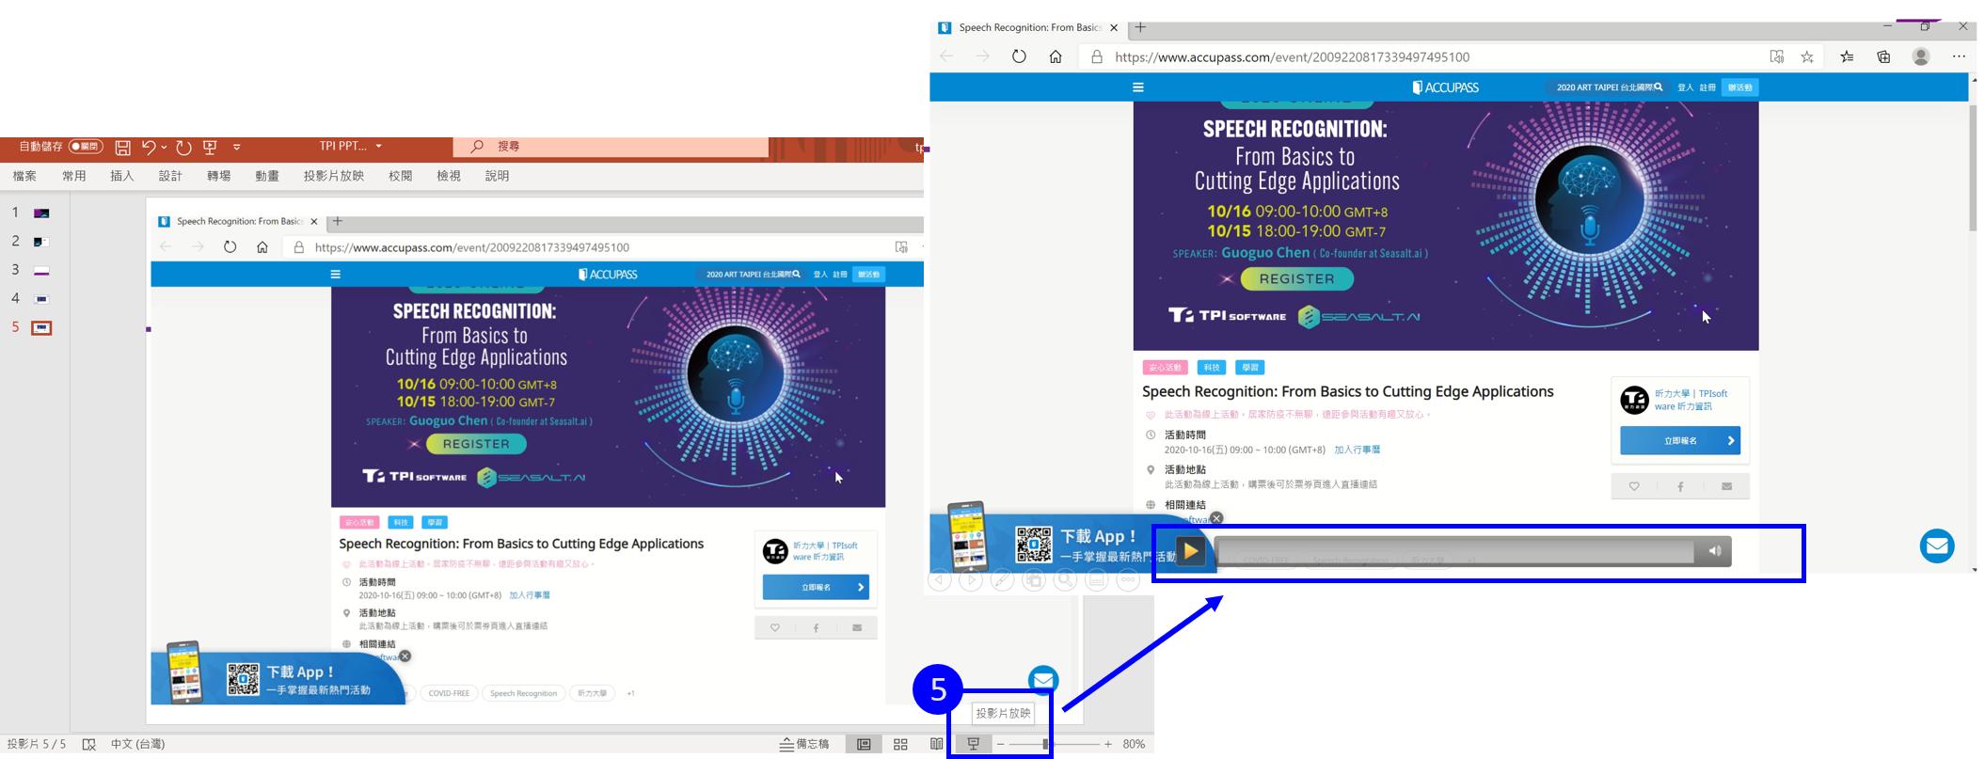This screenshot has width=1985, height=759.
Task: Click the profile avatar icon in right browser
Action: (x=1921, y=56)
